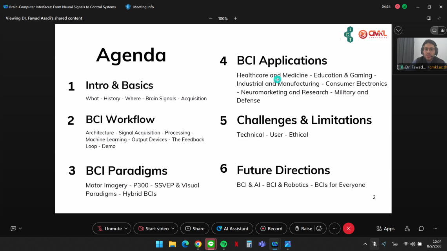Click the red leave meeting button
This screenshot has height=251, width=447.
[348, 229]
